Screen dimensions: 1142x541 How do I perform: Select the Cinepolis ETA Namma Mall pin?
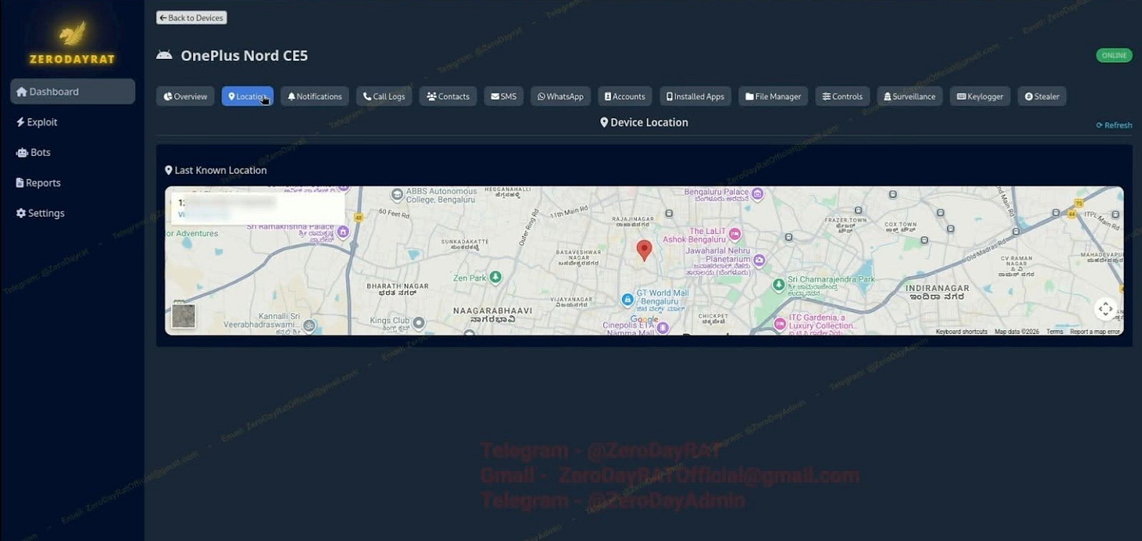tap(663, 329)
